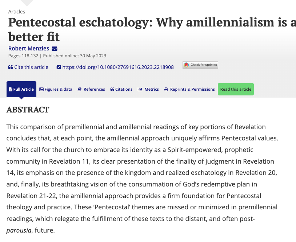296x242 pixels.
Task: Switch to the Full Article tab
Action: pos(21,89)
